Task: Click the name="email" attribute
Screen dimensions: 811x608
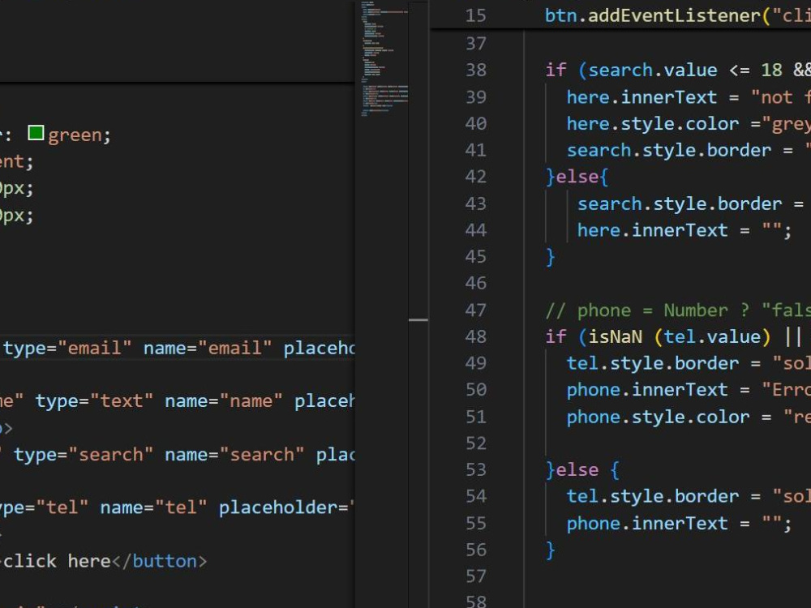Action: [208, 348]
